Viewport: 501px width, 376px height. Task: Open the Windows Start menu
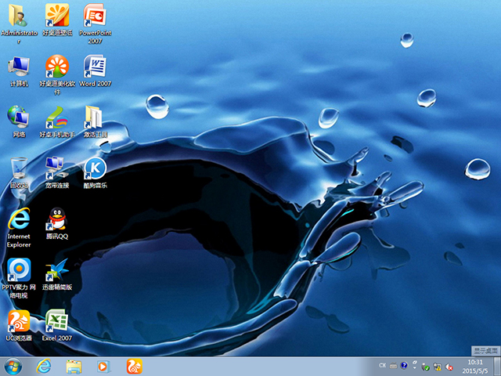coord(13,366)
